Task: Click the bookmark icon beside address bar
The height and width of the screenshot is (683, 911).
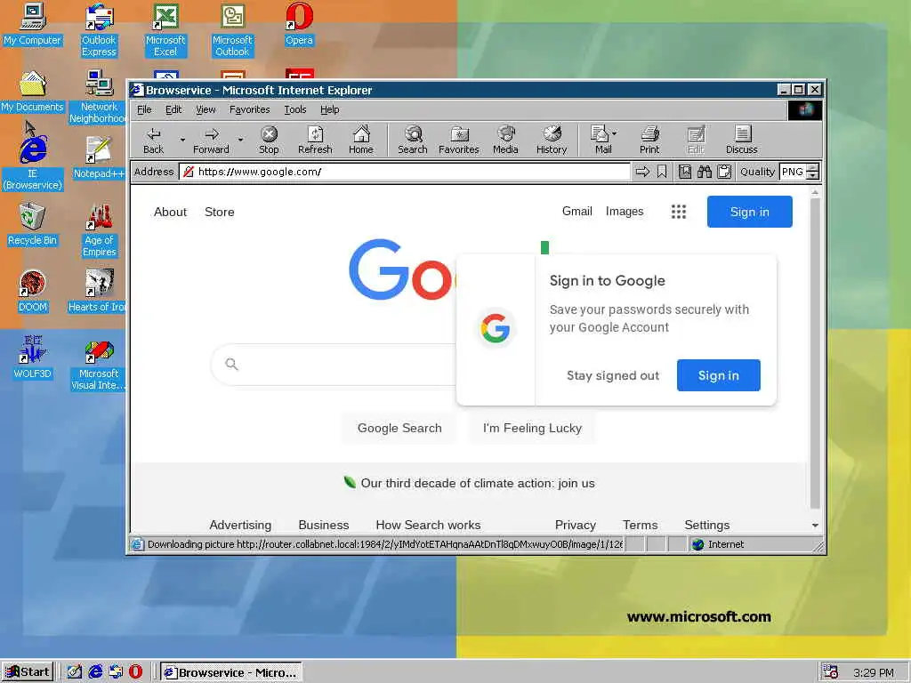Action: click(x=662, y=172)
